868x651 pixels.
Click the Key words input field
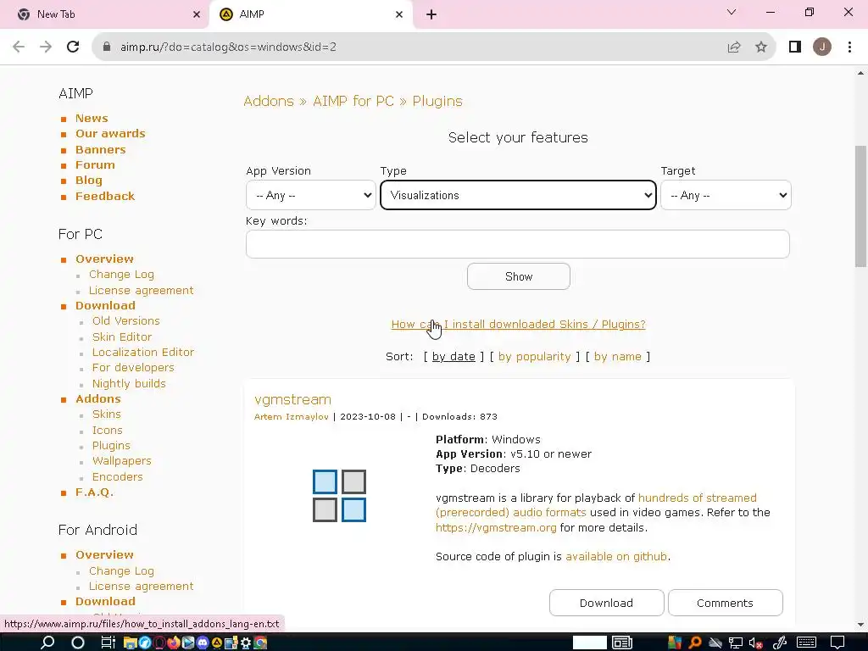click(x=518, y=244)
